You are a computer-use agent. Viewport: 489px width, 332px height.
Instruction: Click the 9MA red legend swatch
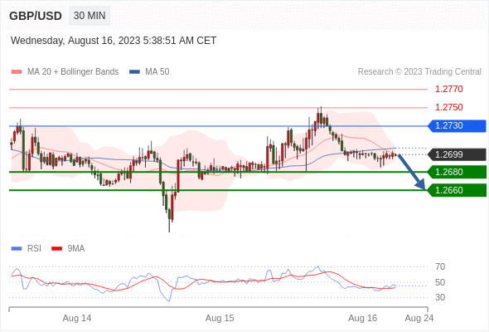click(56, 249)
